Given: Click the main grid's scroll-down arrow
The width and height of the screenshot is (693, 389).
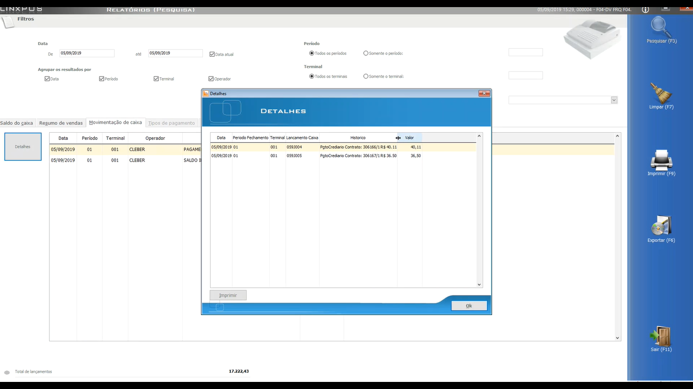Looking at the screenshot, I should click(x=617, y=338).
